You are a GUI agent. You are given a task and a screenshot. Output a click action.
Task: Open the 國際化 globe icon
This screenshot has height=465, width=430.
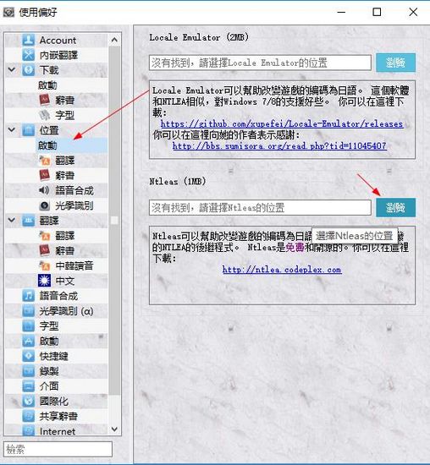(29, 402)
